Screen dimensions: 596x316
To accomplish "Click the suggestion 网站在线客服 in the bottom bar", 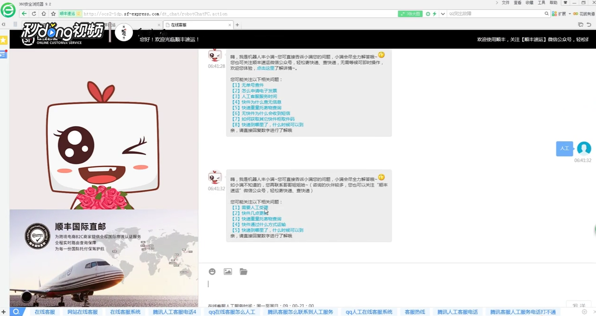I will click(83, 312).
